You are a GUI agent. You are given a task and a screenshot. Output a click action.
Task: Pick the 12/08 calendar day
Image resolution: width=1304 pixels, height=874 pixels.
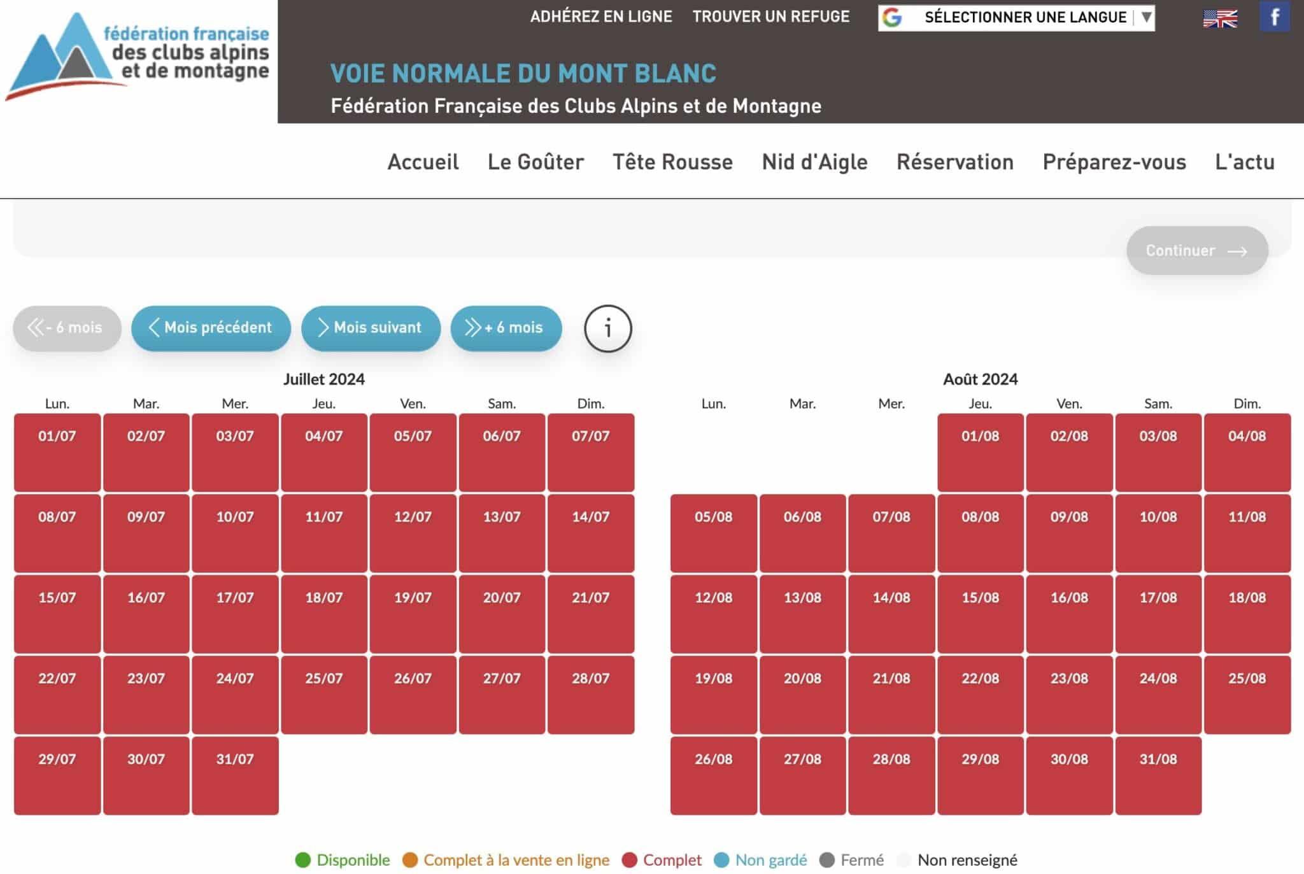(x=714, y=614)
